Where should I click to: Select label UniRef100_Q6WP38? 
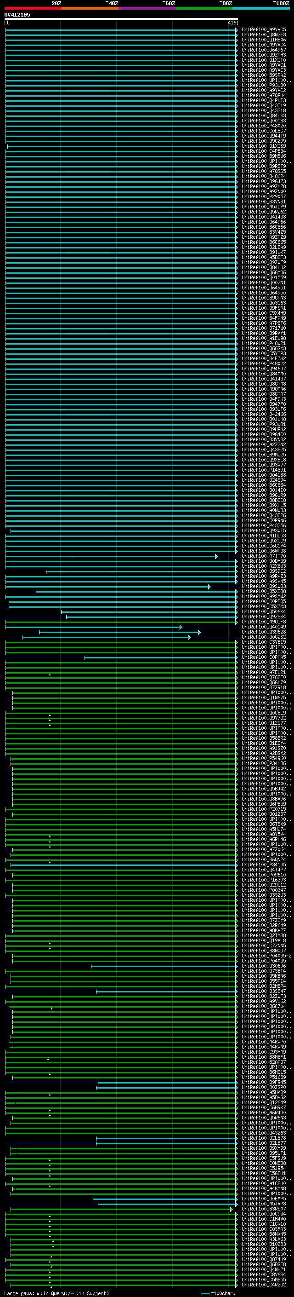(x=264, y=551)
